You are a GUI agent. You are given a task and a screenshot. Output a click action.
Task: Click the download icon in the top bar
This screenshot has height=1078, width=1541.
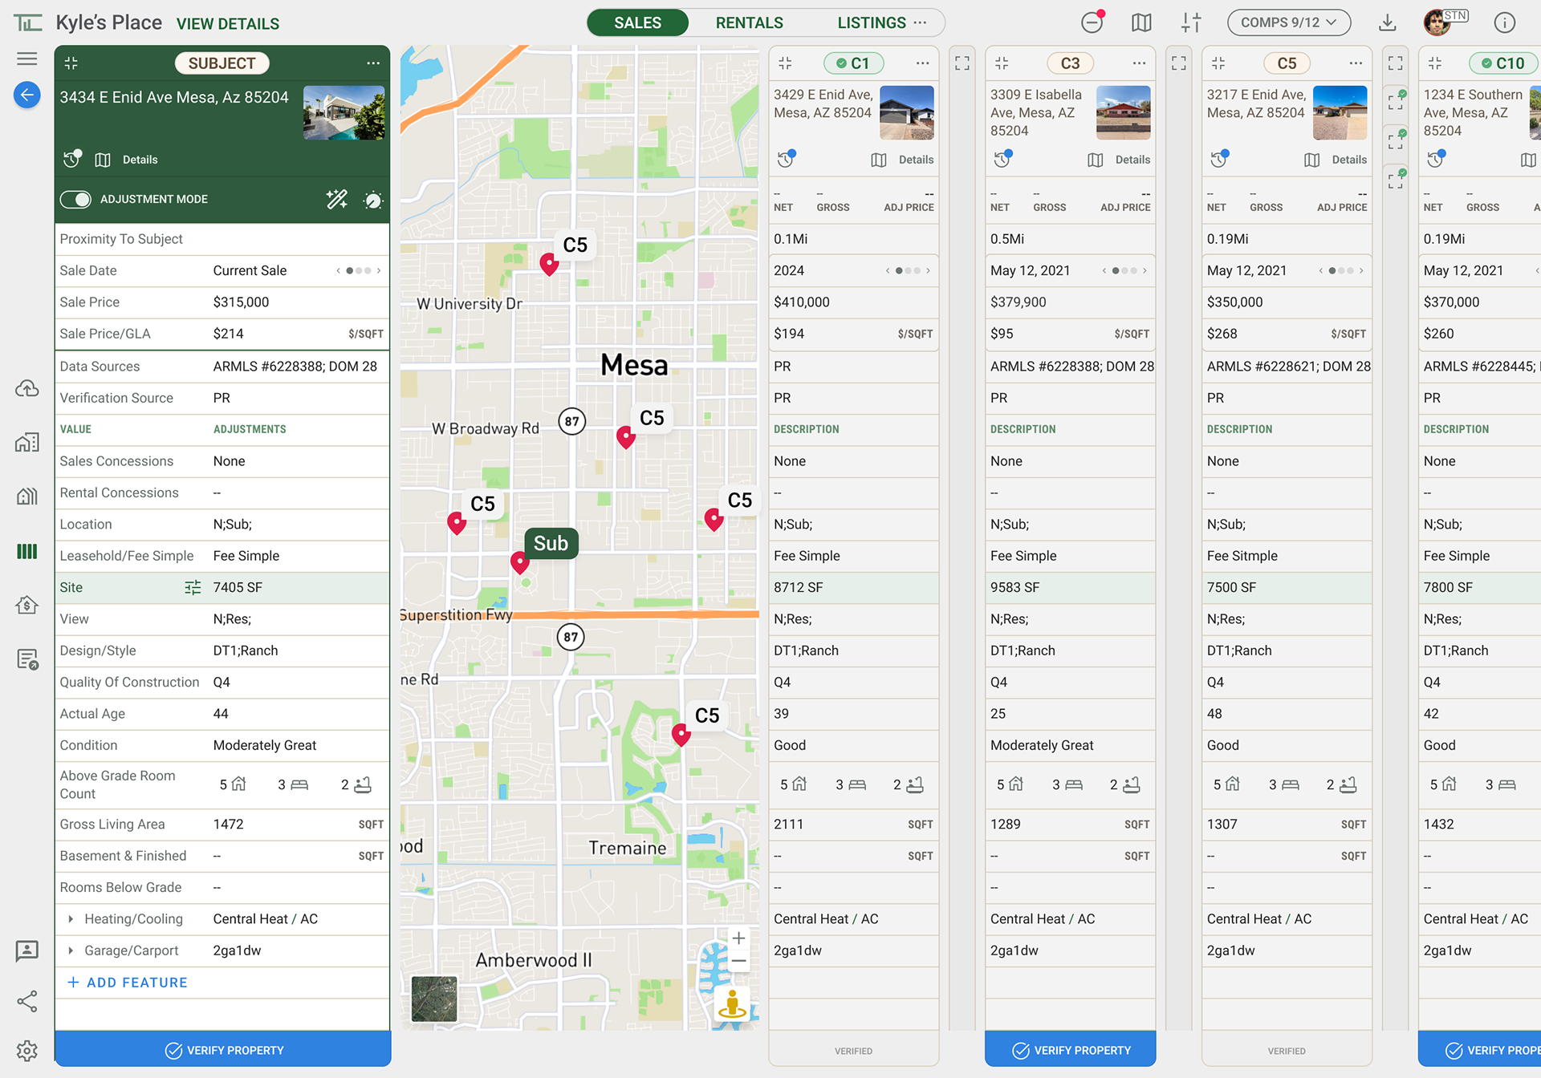point(1387,22)
